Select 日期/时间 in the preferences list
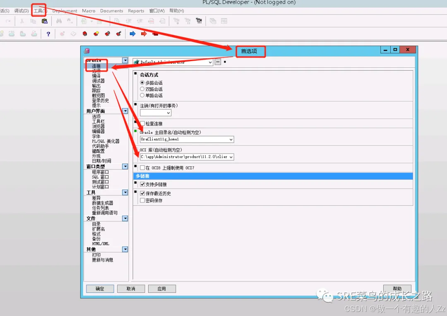 [x=101, y=161]
